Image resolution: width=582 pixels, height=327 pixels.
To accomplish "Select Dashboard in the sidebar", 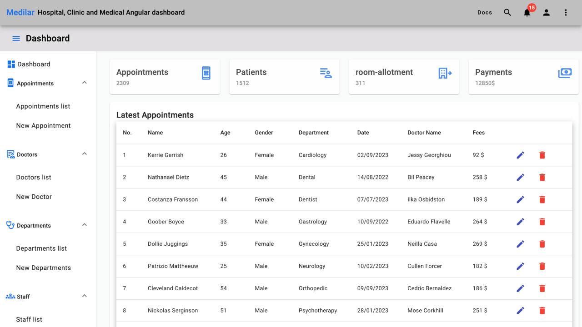I will tap(34, 64).
